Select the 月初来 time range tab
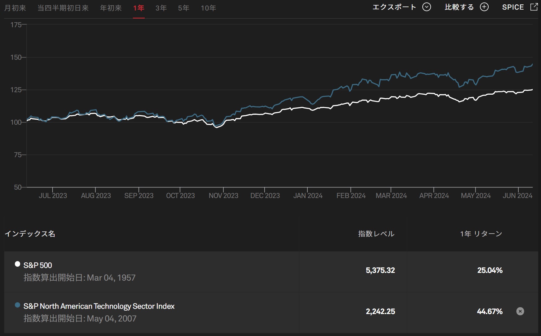Viewport: 541px width, 336px height. 15,8
